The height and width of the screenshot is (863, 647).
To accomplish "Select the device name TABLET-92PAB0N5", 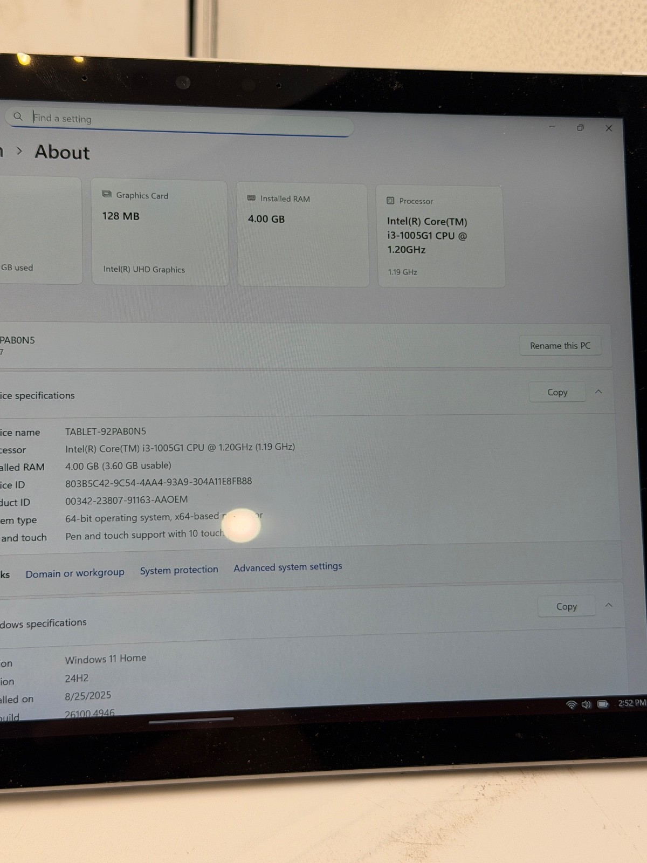I will click(x=106, y=431).
